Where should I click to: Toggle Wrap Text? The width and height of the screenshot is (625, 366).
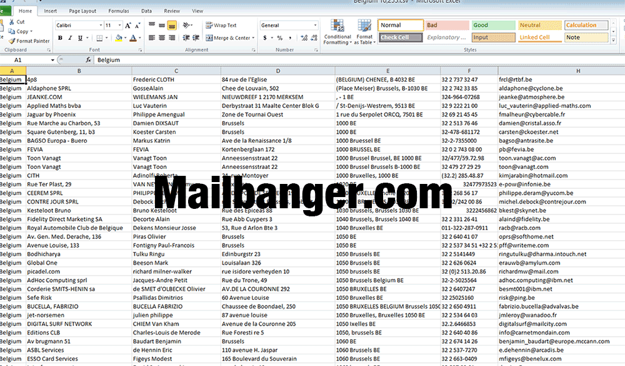tap(221, 25)
